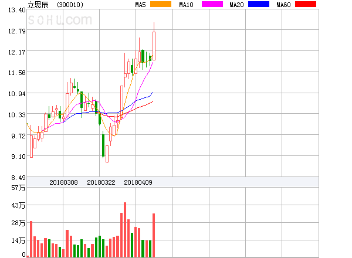Click the 20180409 date label

(x=138, y=182)
